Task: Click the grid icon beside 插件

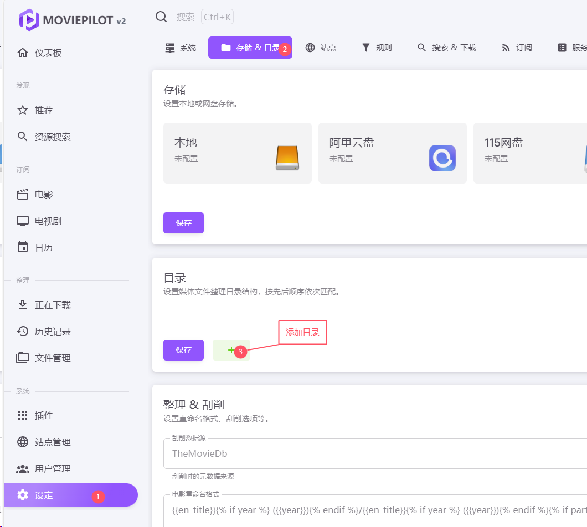Action: pyautogui.click(x=23, y=415)
